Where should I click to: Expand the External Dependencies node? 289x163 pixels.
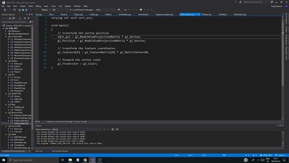pyautogui.click(x=6, y=34)
